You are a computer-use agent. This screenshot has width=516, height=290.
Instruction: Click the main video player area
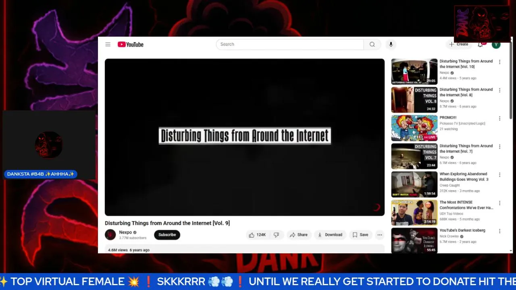[245, 137]
